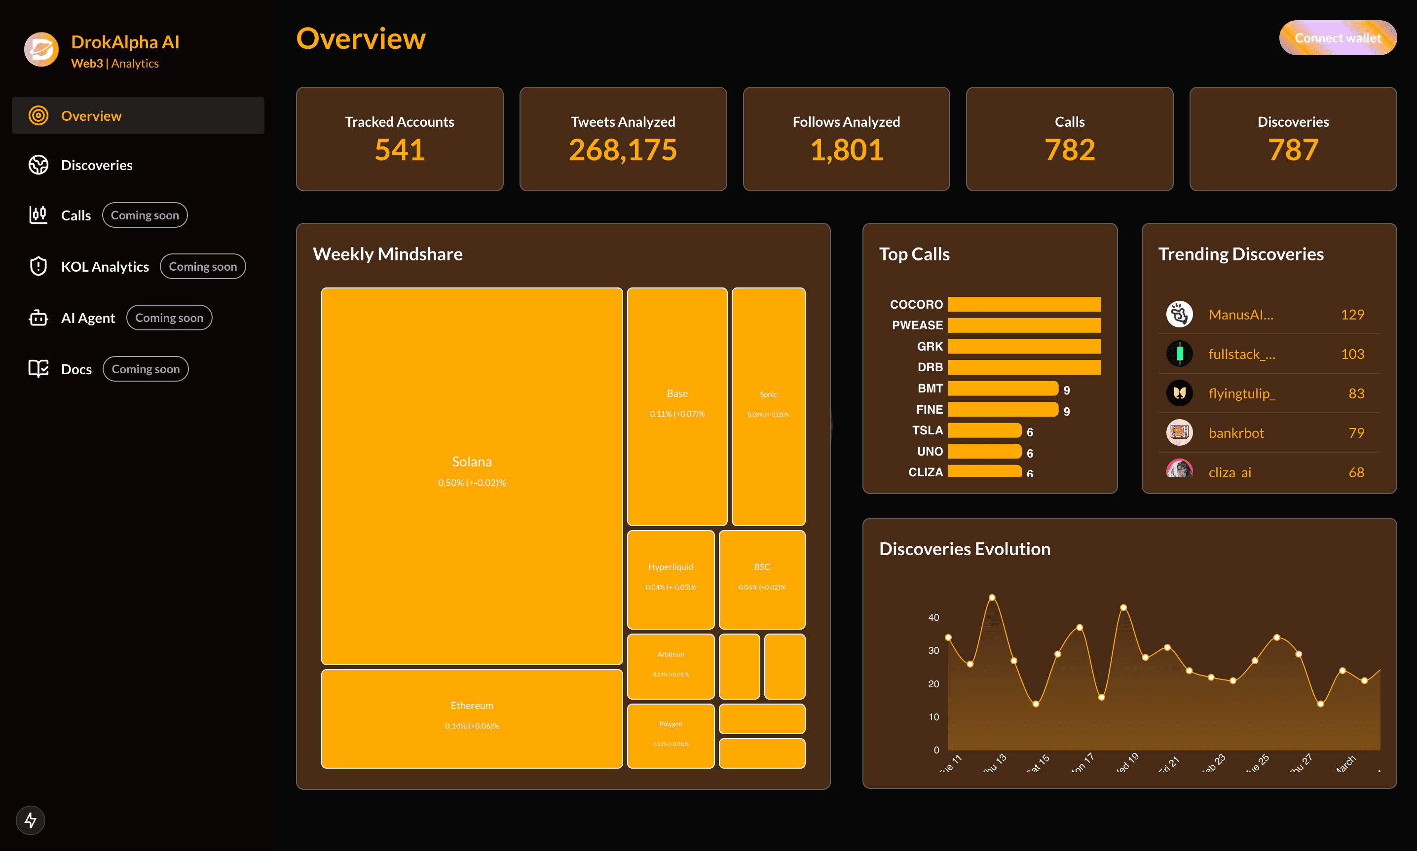Click the score 129 next to ManusAI
This screenshot has width=1417, height=851.
tap(1352, 314)
